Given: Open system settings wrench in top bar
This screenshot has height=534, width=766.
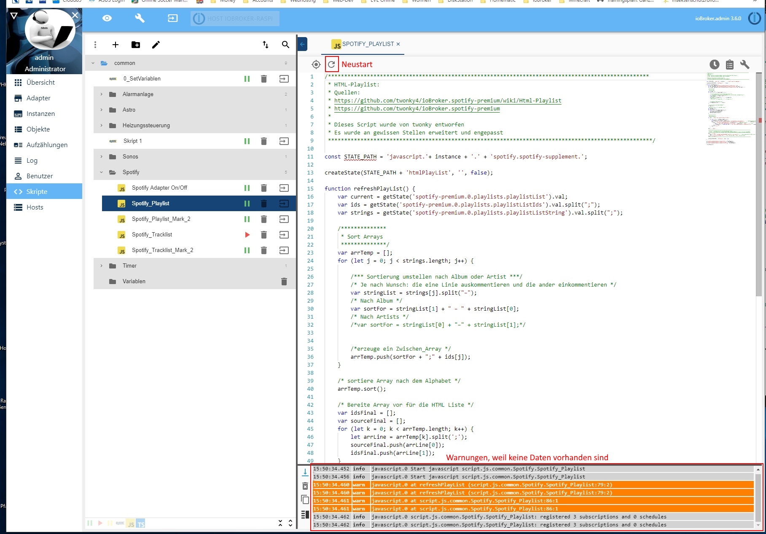Looking at the screenshot, I should point(140,18).
